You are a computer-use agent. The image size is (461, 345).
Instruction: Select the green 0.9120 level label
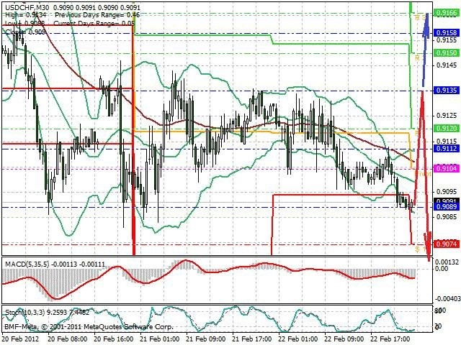point(447,128)
